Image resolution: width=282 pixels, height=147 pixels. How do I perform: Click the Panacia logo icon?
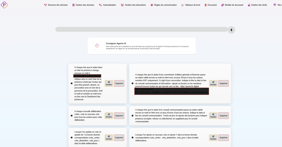4,5
